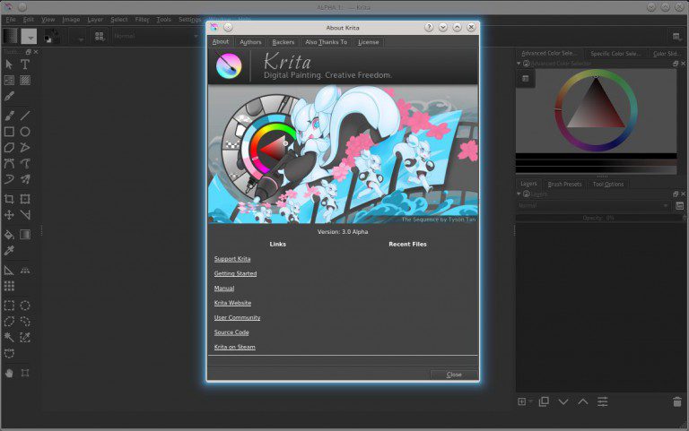Move layer down with down chevron
689x431 pixels.
tap(563, 401)
